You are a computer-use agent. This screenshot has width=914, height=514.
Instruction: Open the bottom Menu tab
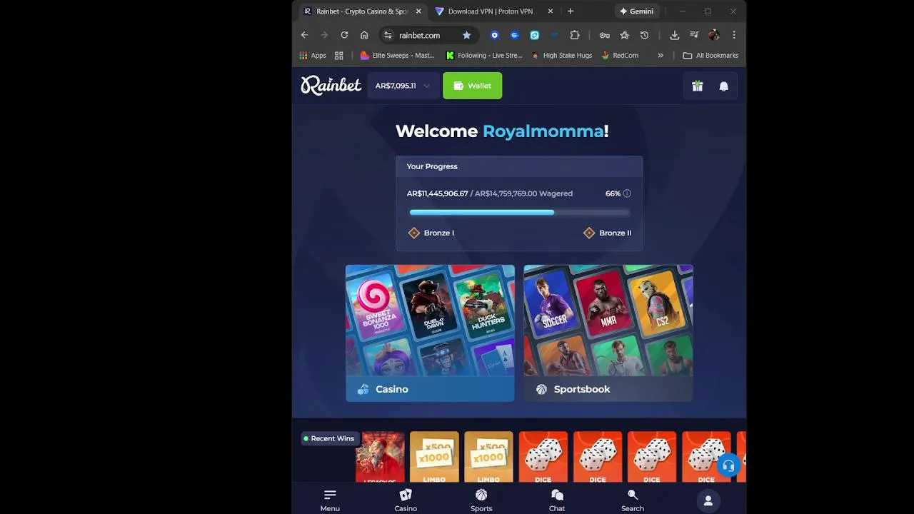point(330,500)
